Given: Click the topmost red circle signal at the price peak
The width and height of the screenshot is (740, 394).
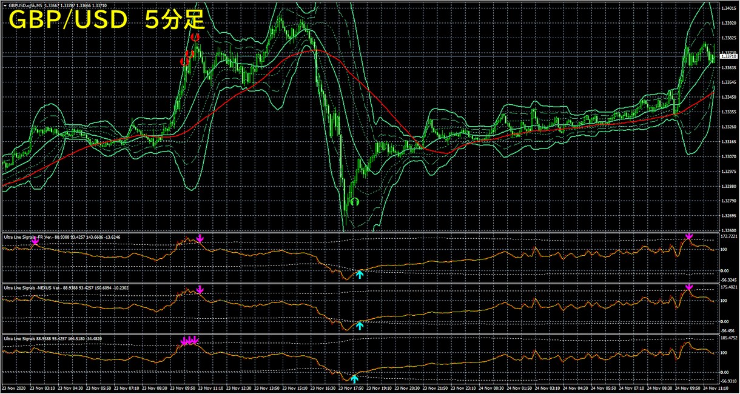Looking at the screenshot, I should (195, 37).
